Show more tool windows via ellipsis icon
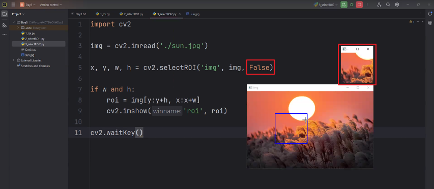Image resolution: width=434 pixels, height=189 pixels. click(5, 34)
